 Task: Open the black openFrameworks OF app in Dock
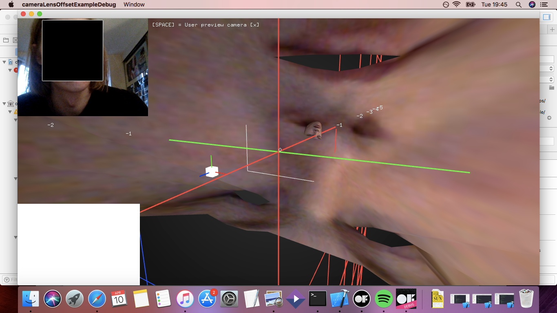362,299
